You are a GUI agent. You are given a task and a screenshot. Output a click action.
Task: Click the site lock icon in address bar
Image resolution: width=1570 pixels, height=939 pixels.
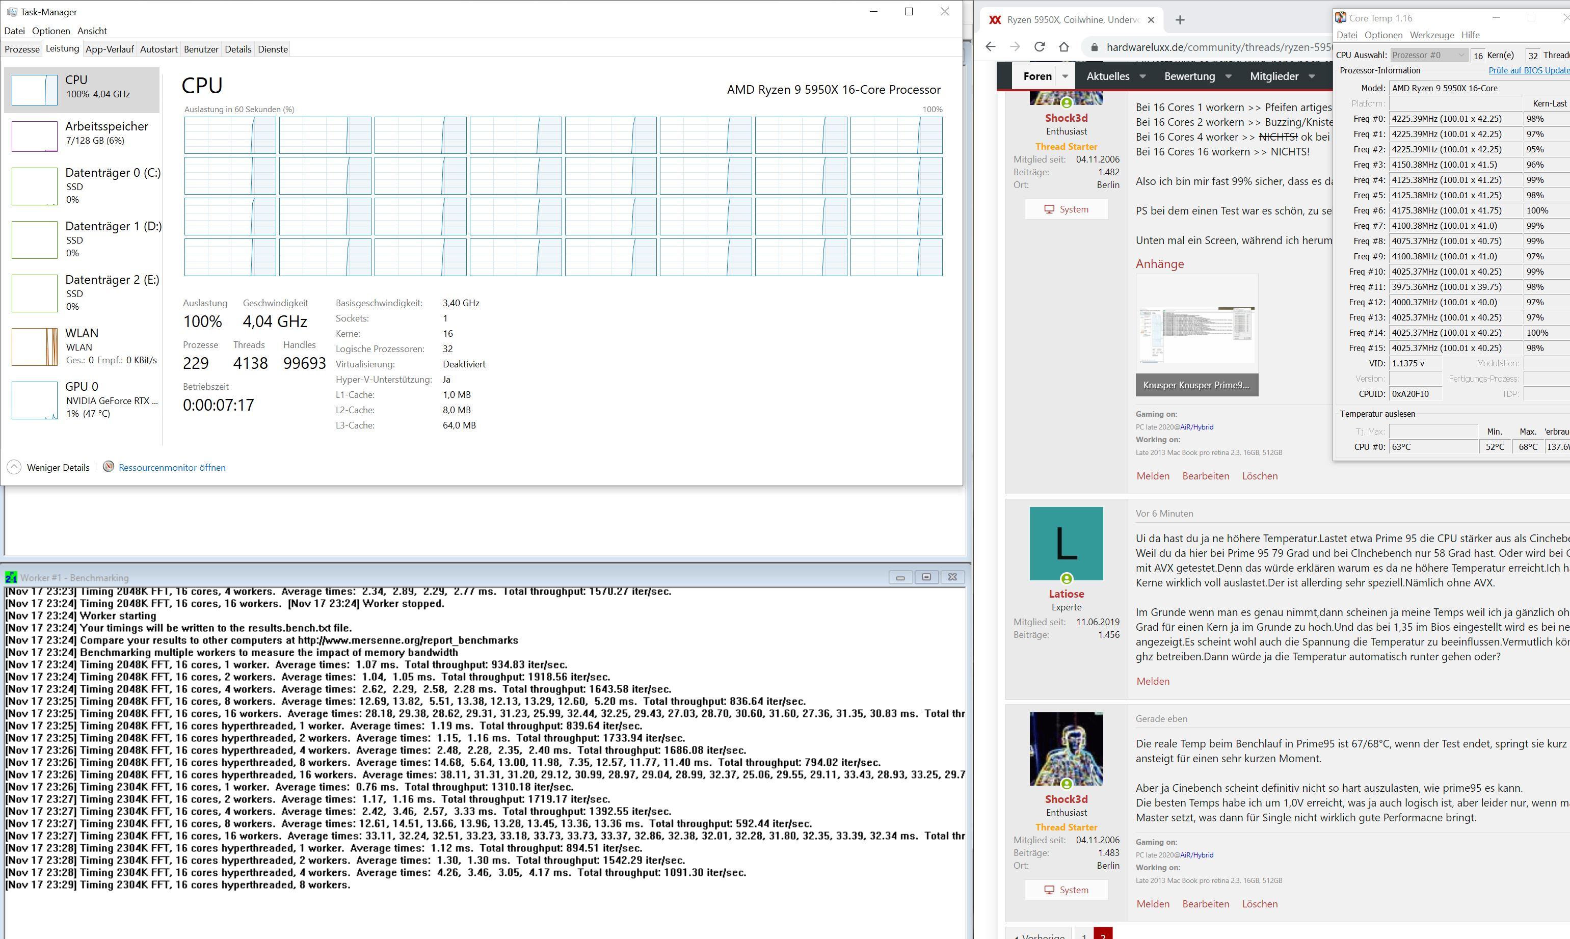[1095, 47]
